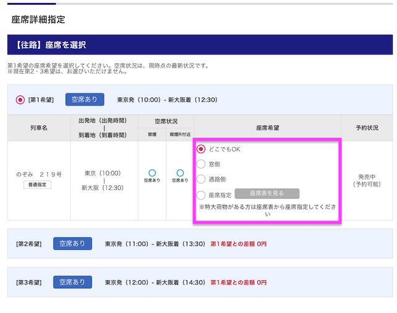Open the seat map with 座席表を見る
The image size is (397, 313).
267,194
